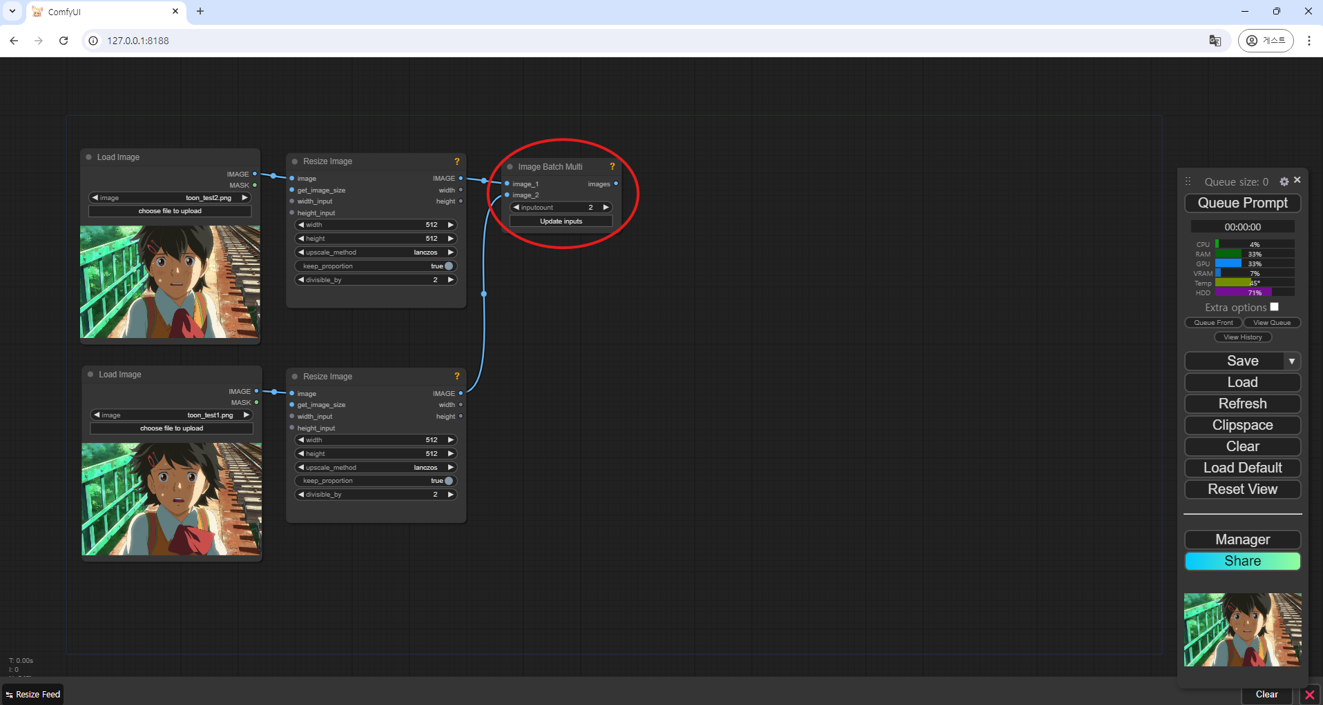1323x705 pixels.
Task: Click Update inputs on Image Batch Multi
Action: pyautogui.click(x=561, y=221)
